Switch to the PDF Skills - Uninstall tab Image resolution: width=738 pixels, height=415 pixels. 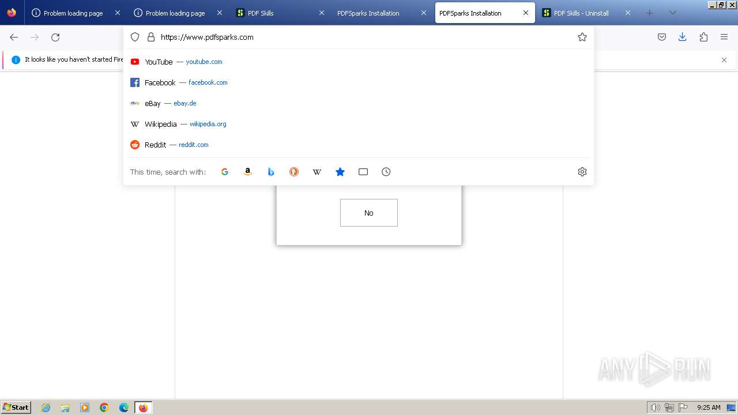point(586,13)
